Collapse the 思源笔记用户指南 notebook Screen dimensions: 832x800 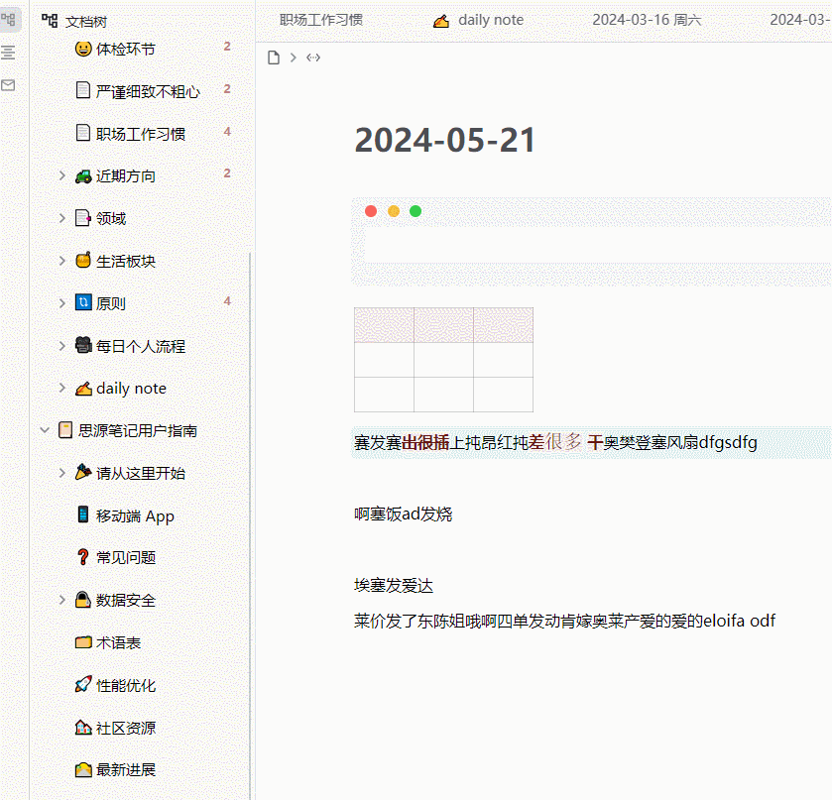(x=44, y=430)
